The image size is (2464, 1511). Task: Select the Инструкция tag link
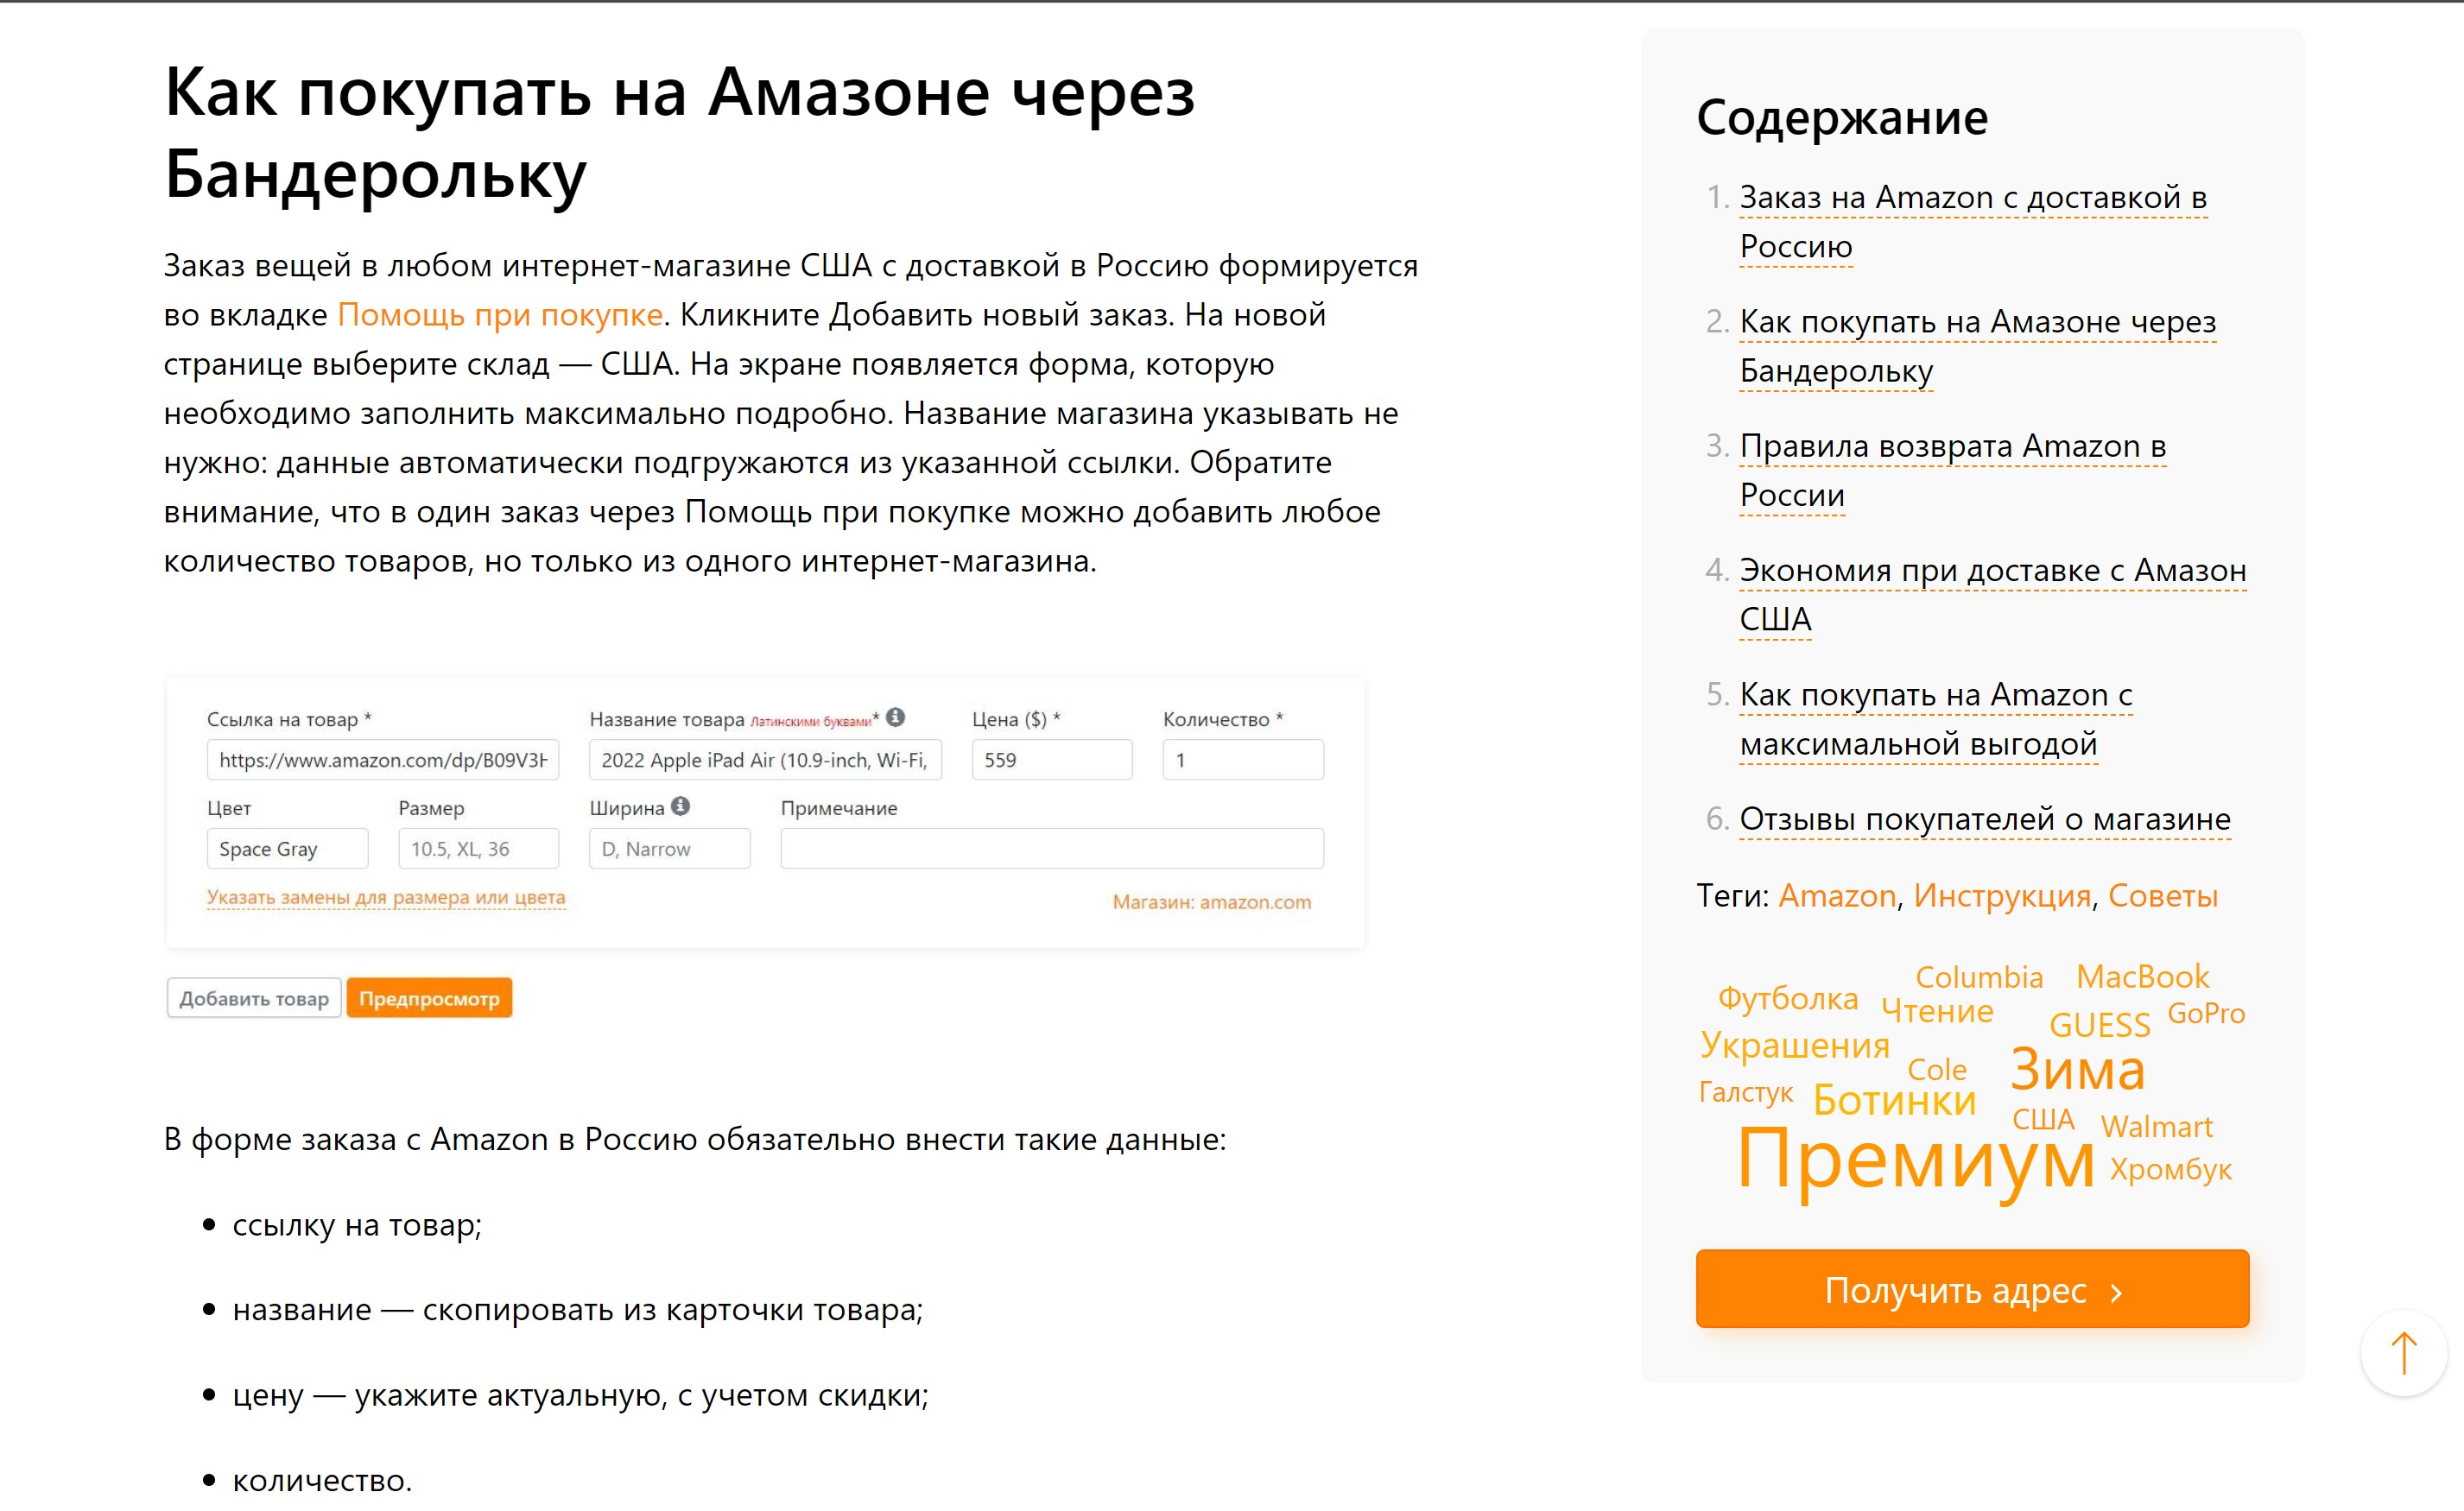tap(2002, 896)
